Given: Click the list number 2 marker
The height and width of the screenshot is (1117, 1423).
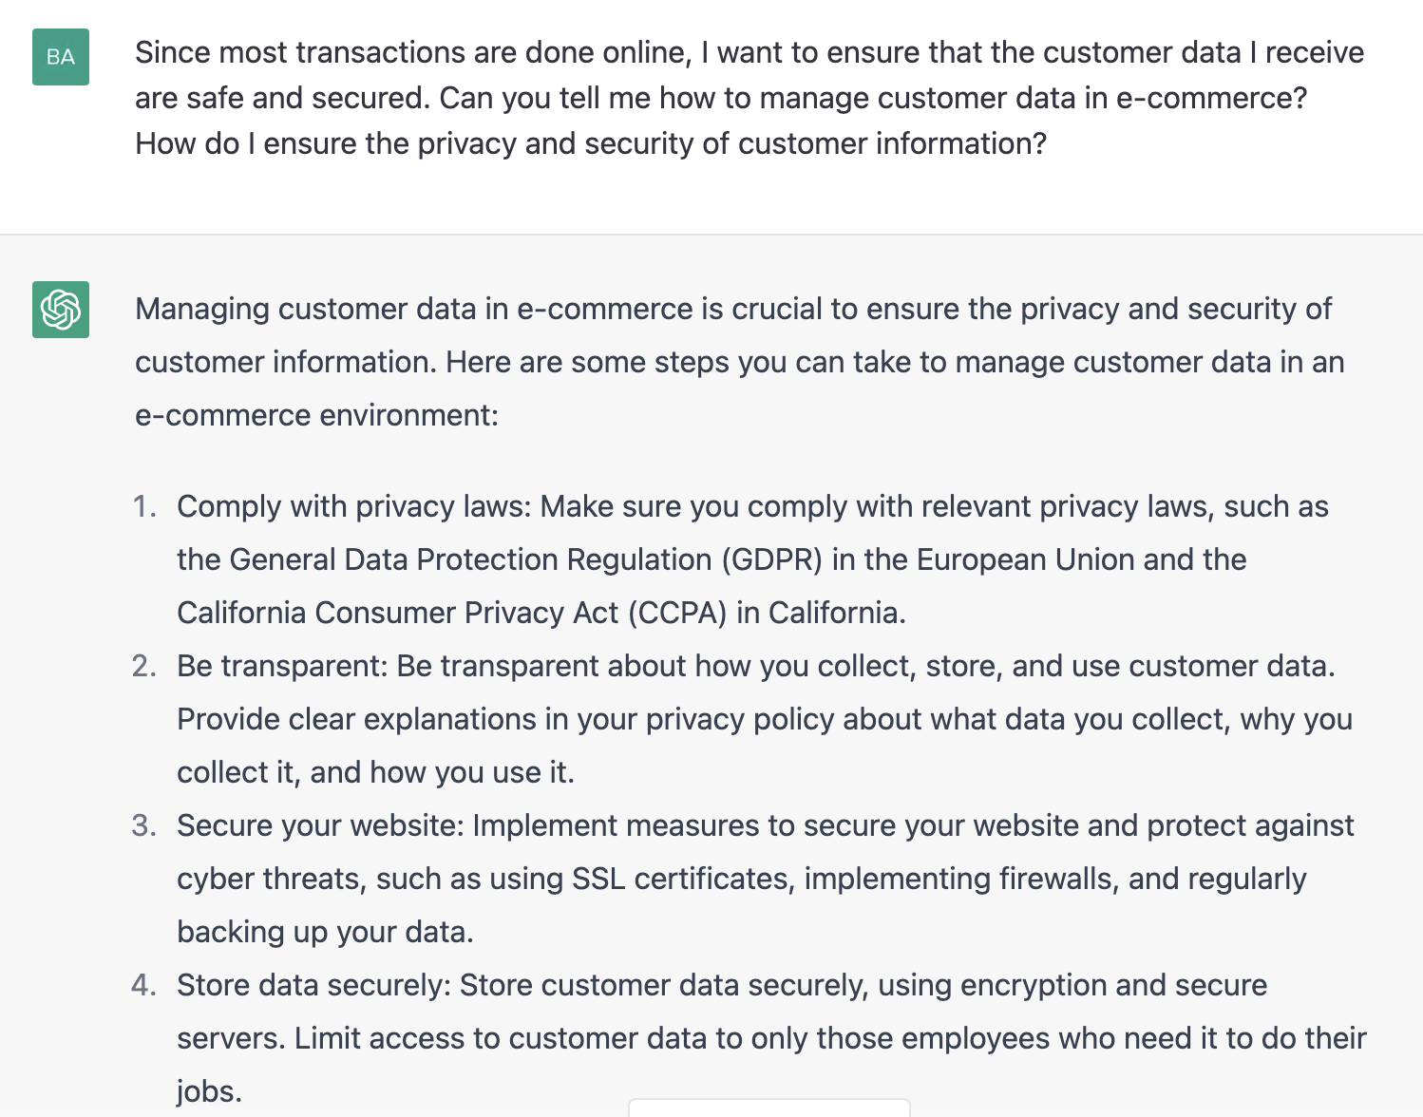Looking at the screenshot, I should (x=144, y=666).
